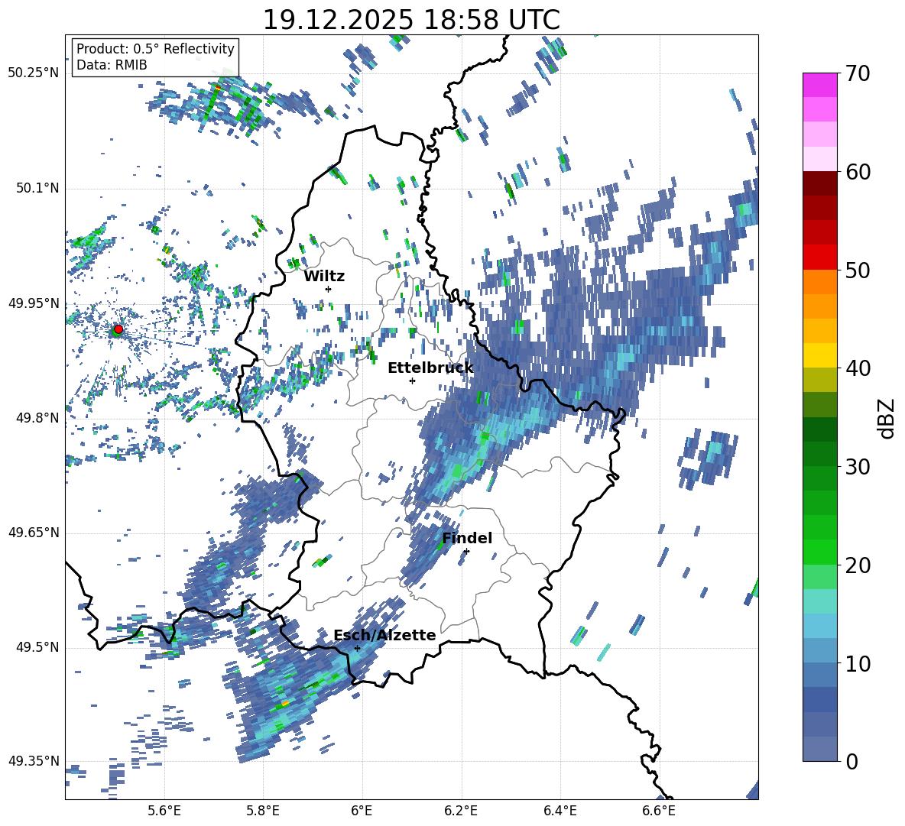The image size is (905, 826).
Task: Click the cross marker below Ettelbruck
Action: tap(412, 381)
